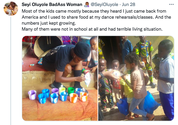Image resolution: width=178 pixels, height=125 pixels.
Task: Open the display name Seyi Oluyole BadAss Woman
Action: tap(52, 5)
